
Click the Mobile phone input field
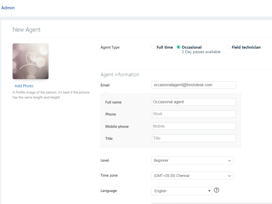(x=194, y=126)
